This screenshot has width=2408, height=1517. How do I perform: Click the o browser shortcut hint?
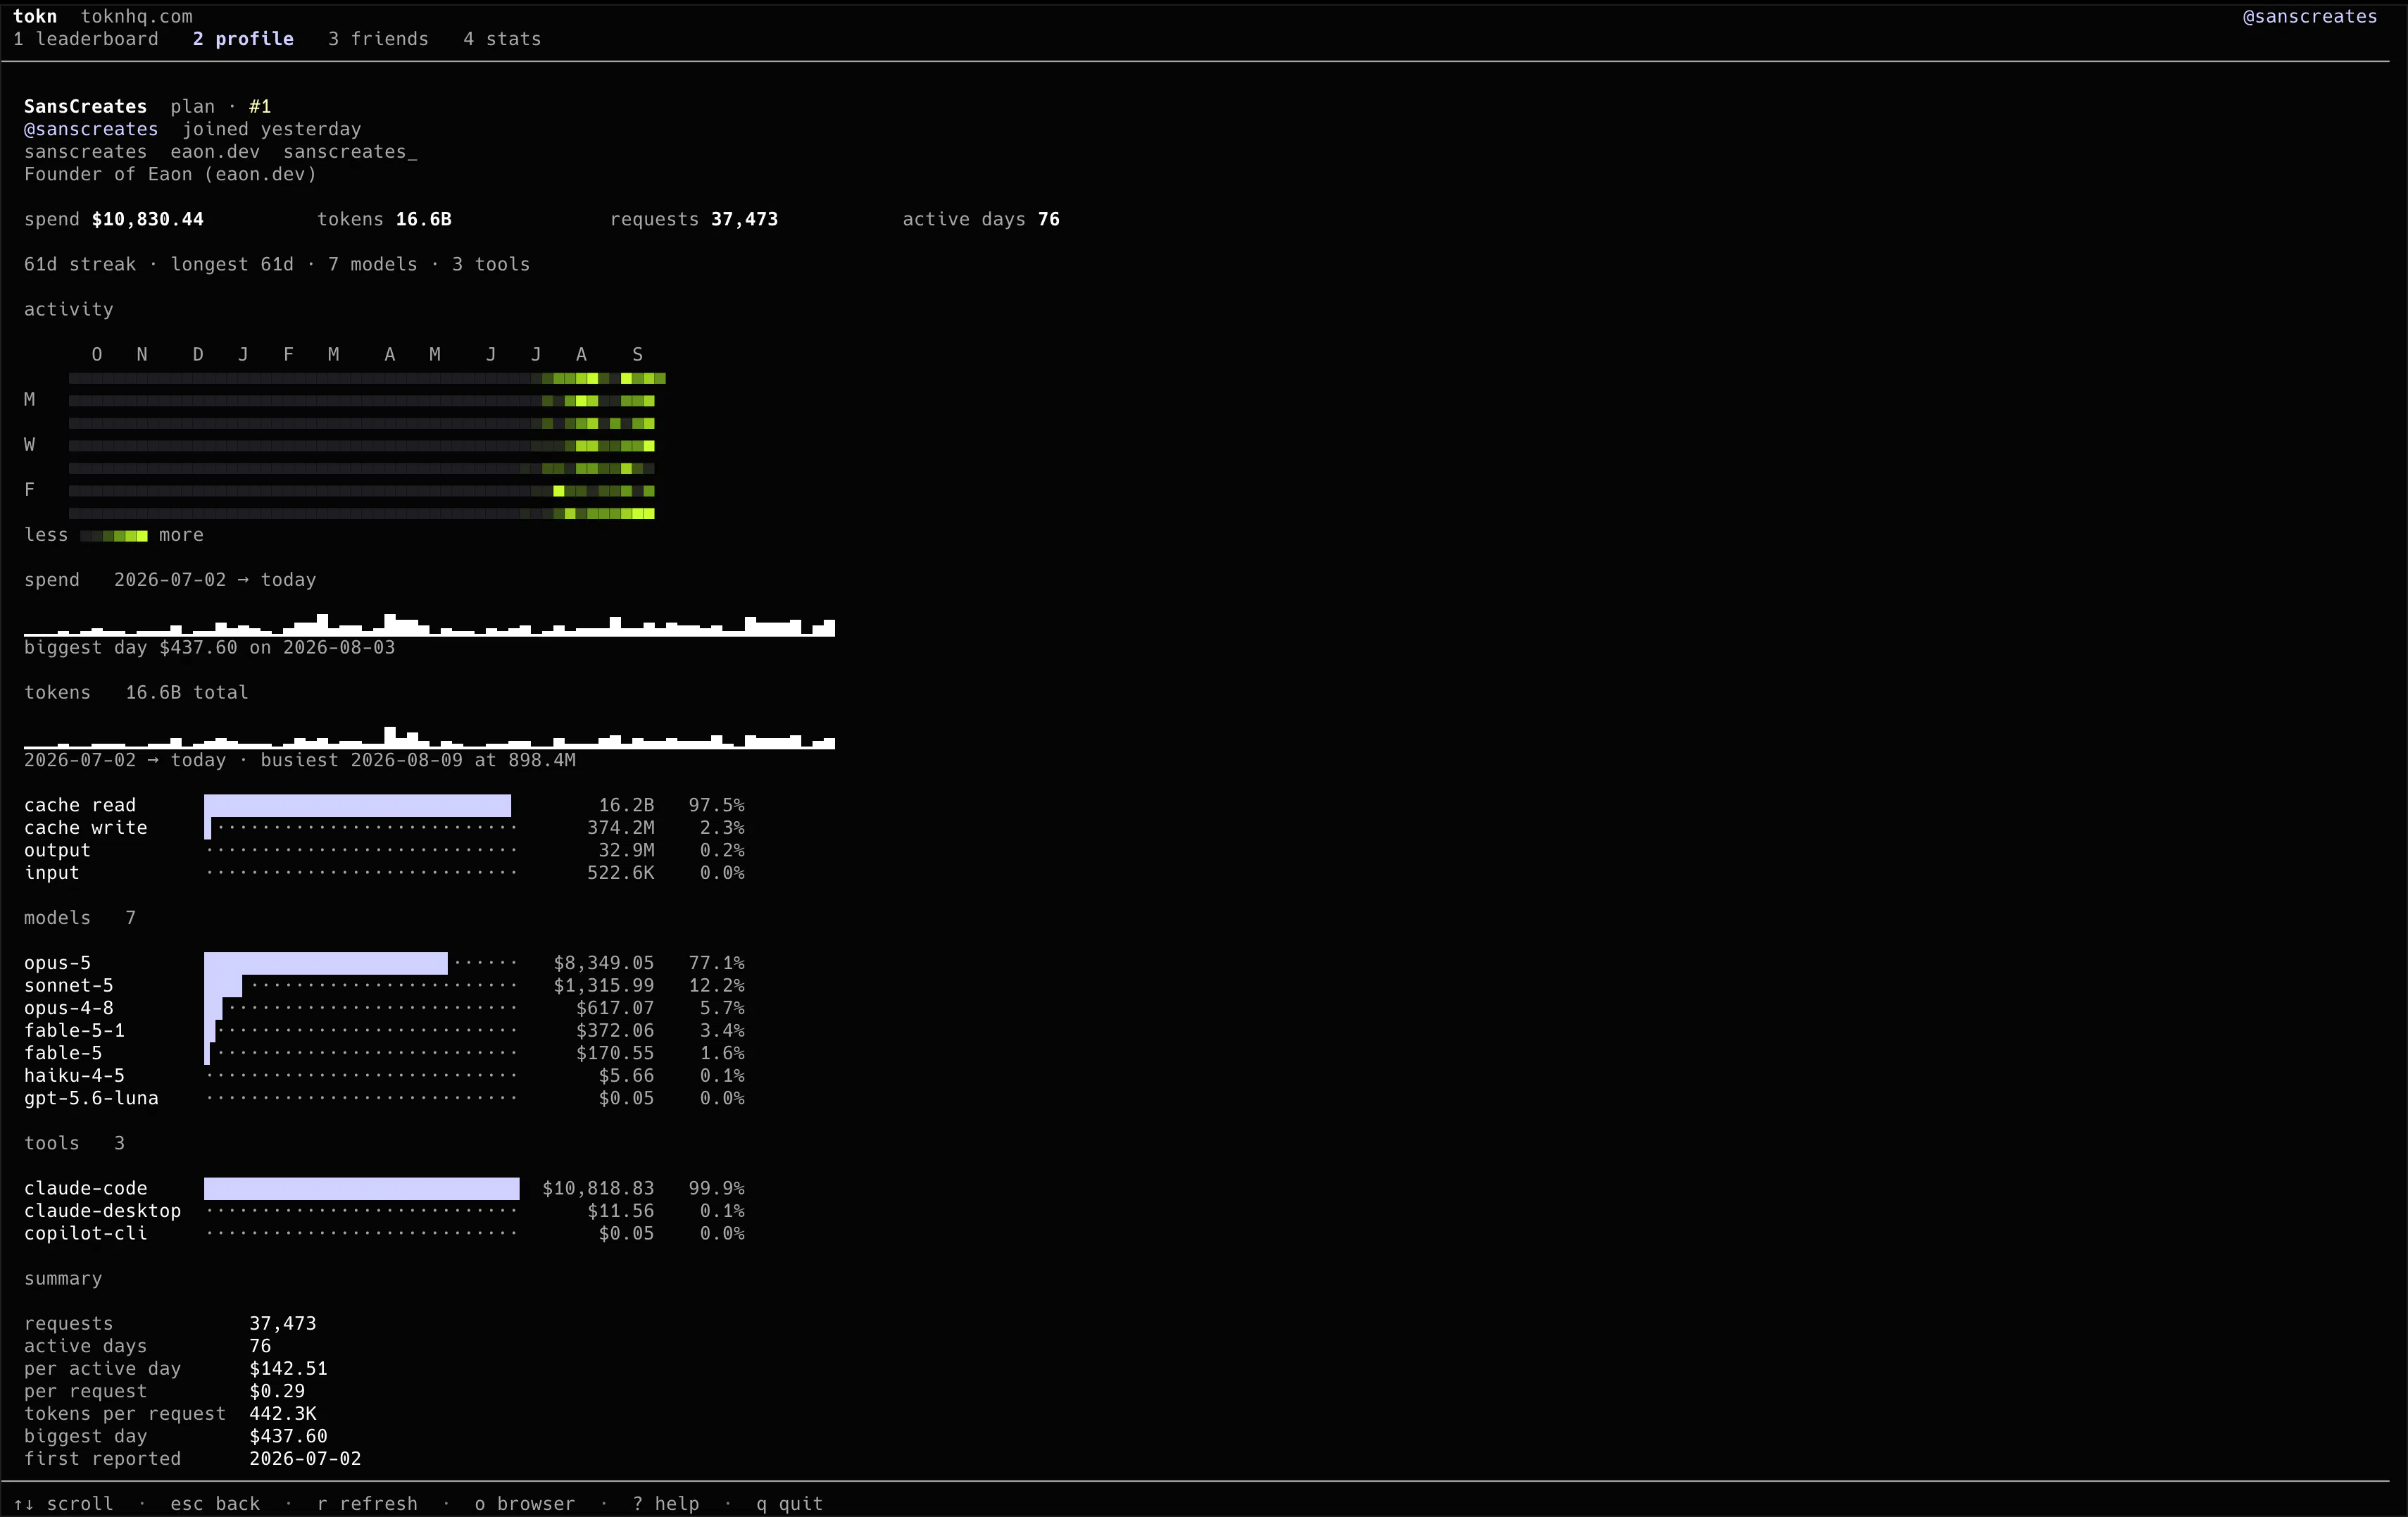tap(525, 1504)
